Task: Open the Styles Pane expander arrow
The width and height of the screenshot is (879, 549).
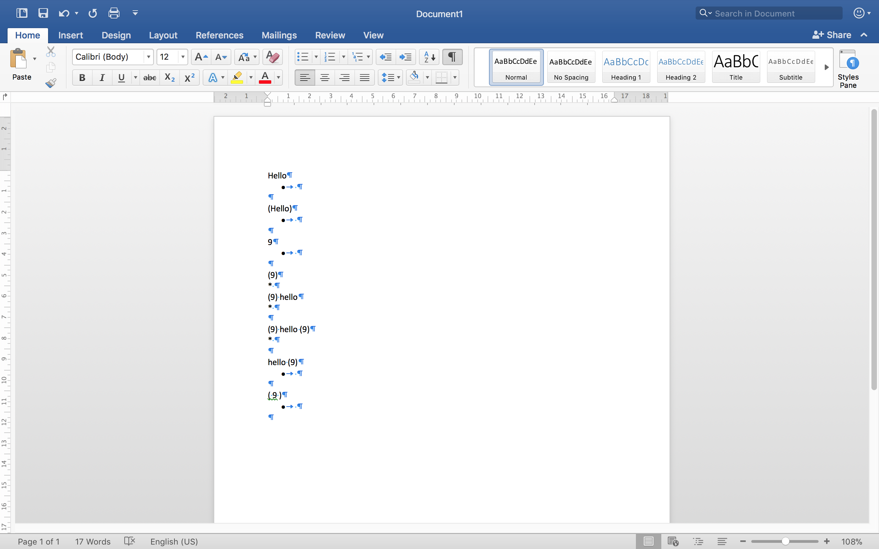Action: click(826, 67)
